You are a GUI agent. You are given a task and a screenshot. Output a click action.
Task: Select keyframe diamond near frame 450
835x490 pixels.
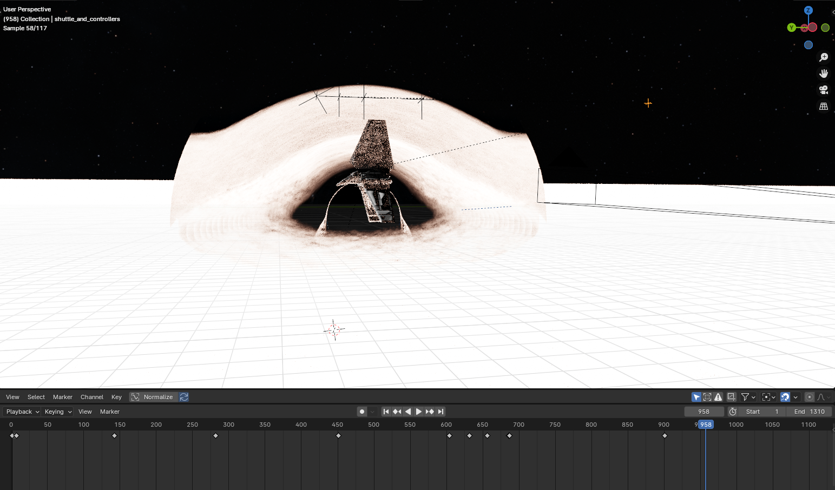(x=338, y=435)
